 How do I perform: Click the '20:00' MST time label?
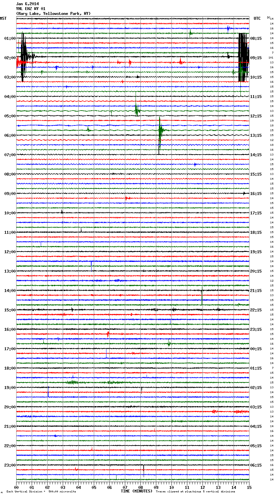[x=10, y=407]
